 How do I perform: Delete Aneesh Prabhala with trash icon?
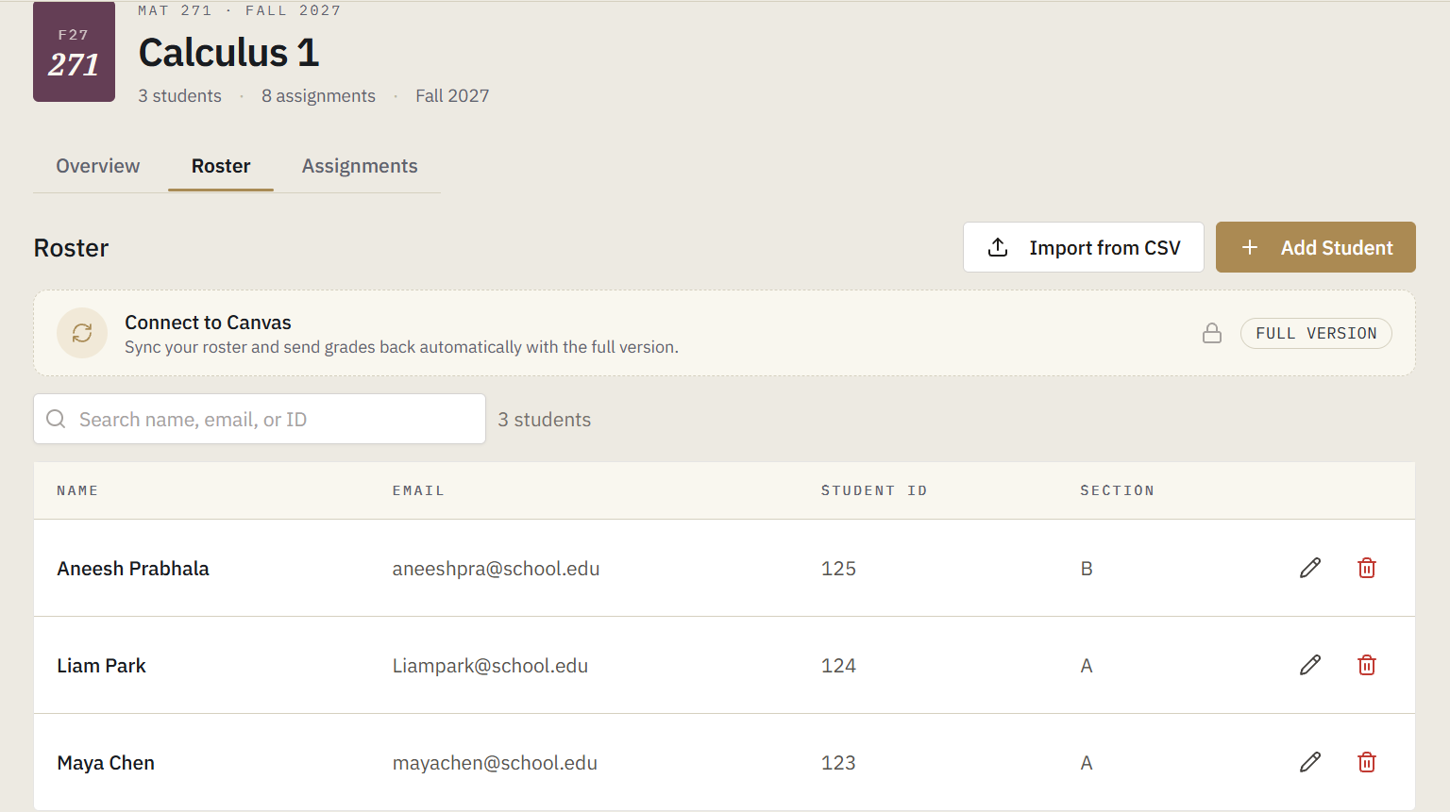tap(1367, 568)
